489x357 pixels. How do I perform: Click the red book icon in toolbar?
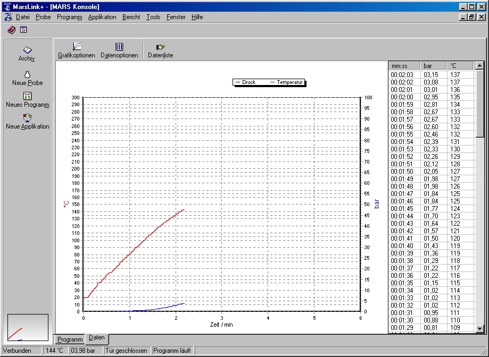pos(11,30)
